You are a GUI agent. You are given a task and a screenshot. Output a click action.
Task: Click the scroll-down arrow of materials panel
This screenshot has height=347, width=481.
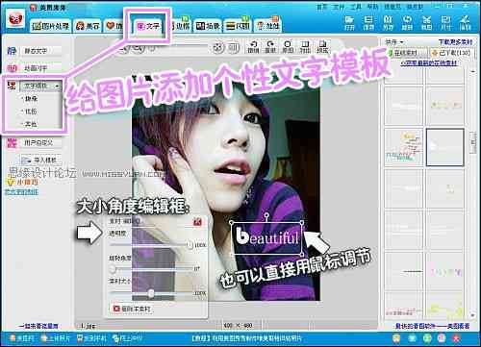(x=473, y=315)
